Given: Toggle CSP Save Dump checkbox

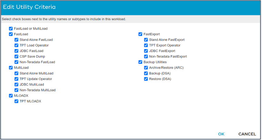Looking at the screenshot, I should (16, 56).
